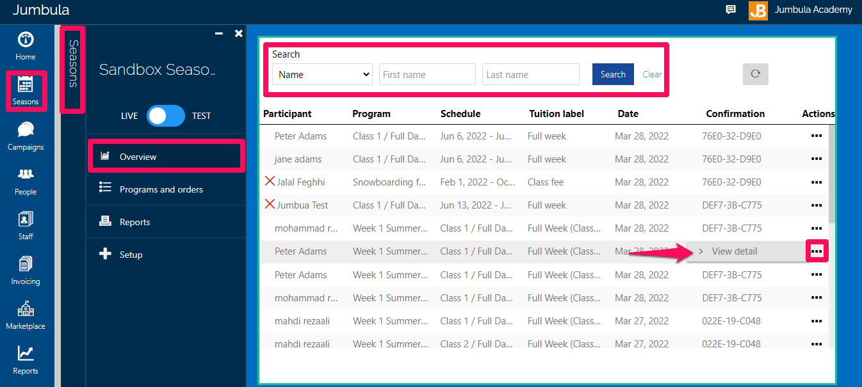Viewport: 862px width, 387px height.
Task: Open the Name search type dropdown
Action: (322, 74)
